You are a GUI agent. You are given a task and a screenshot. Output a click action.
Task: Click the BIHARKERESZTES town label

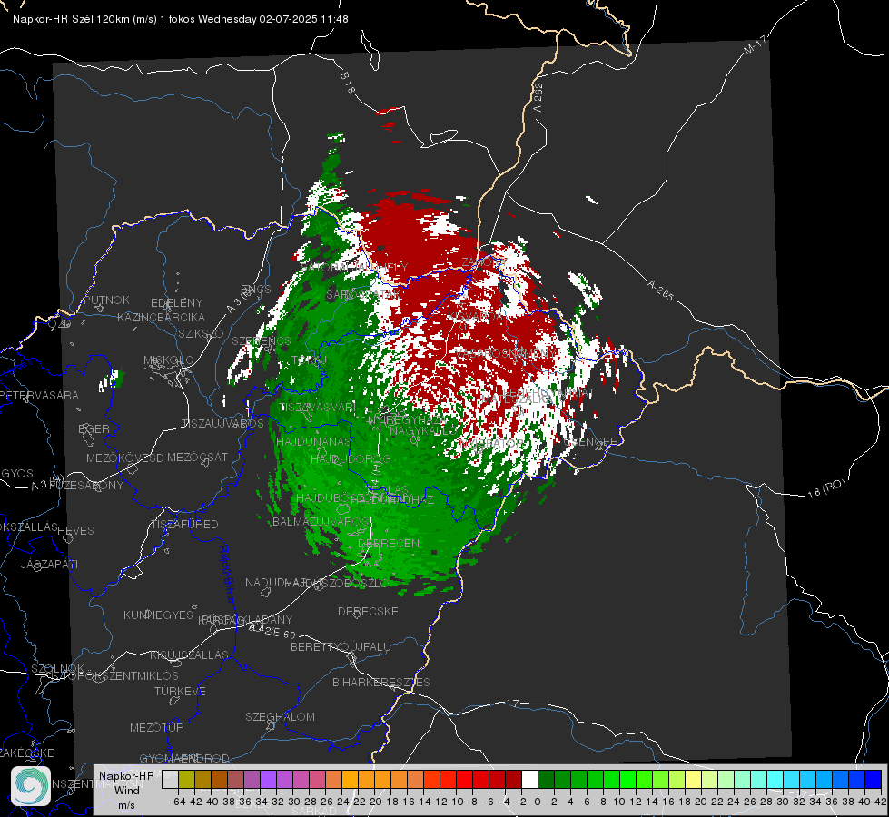pyautogui.click(x=381, y=682)
